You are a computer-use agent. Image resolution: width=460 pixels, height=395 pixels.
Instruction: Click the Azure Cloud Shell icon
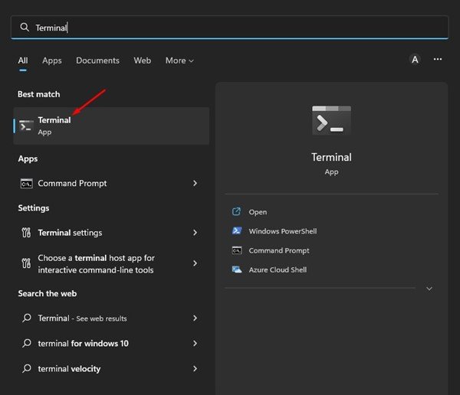pos(236,269)
